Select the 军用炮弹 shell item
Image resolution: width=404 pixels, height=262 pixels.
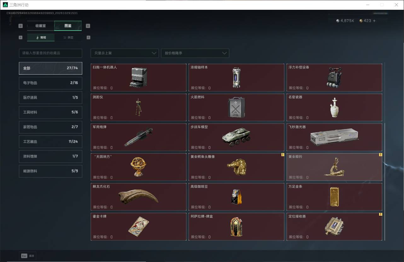tap(138, 137)
